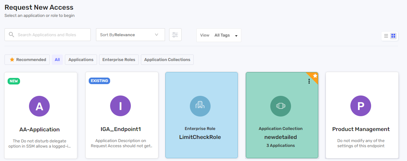Click the 'Request New Access' heading
The image size is (407, 161).
coord(39,8)
